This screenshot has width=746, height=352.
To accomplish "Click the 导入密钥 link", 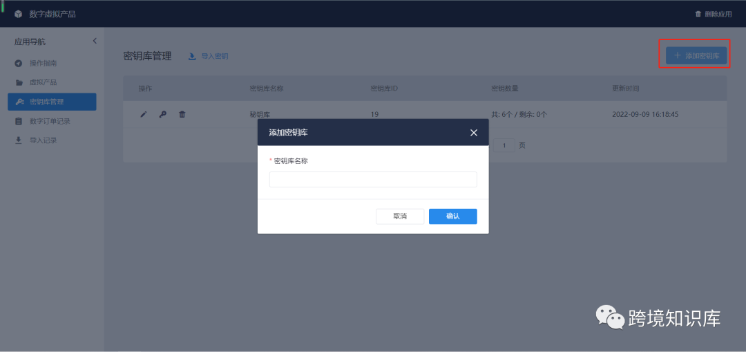I will [x=215, y=56].
